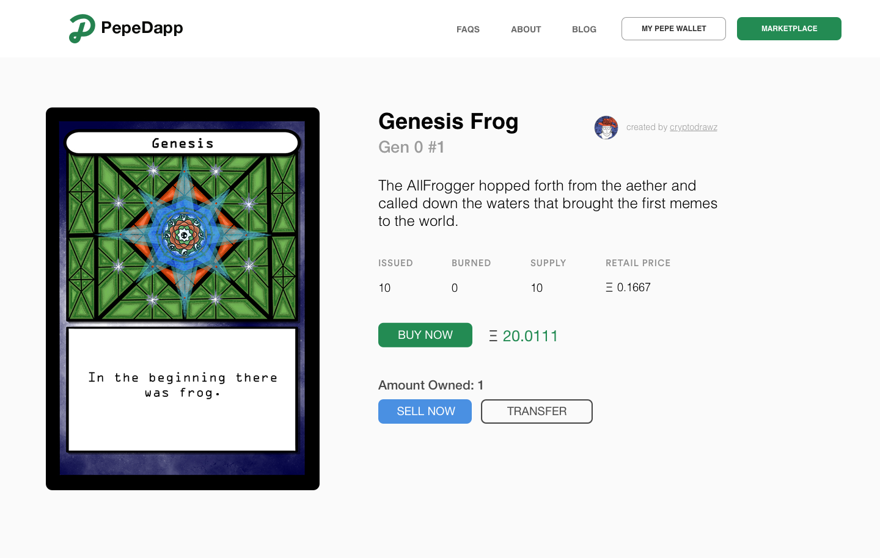
Task: Click the TRANSFER button
Action: (537, 411)
